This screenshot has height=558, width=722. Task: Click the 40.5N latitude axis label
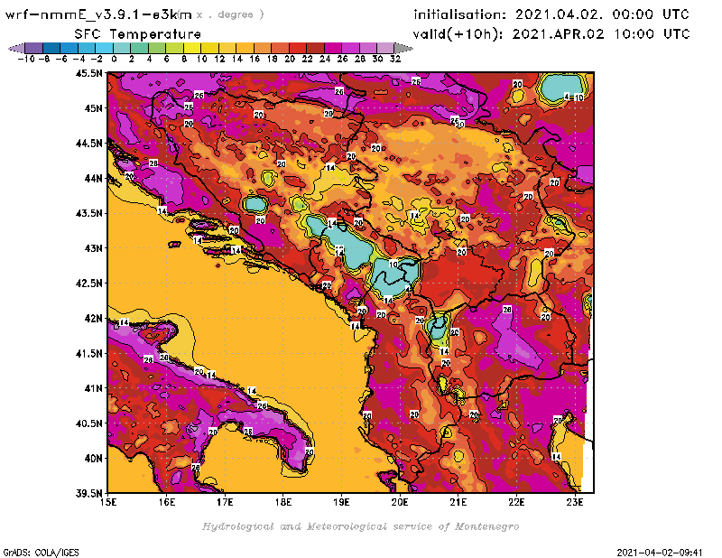[x=88, y=423]
